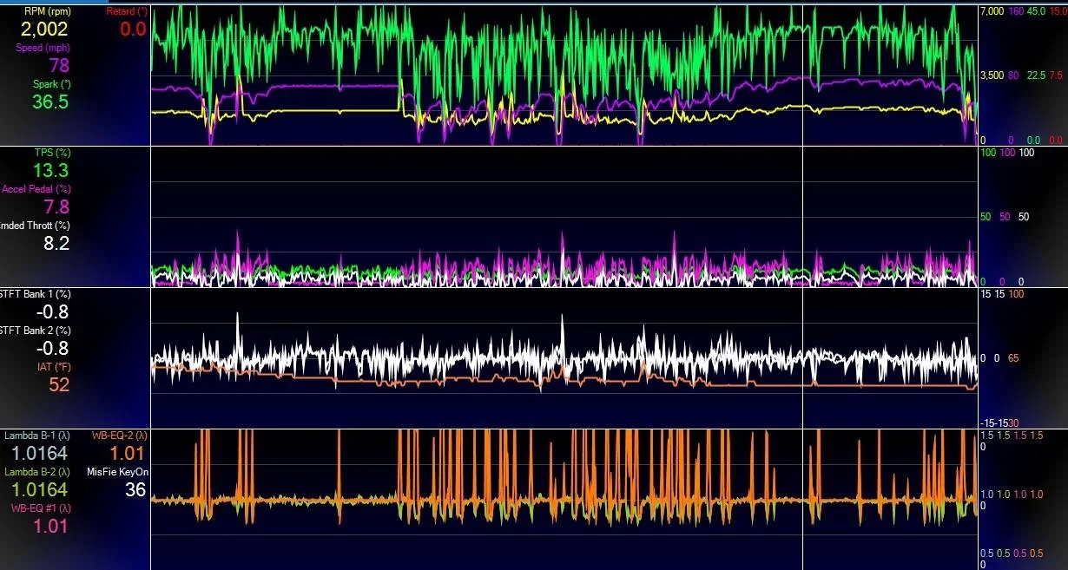Screen dimensions: 1068x570
Task: Click the Spark value 36.5
Action: 50,102
